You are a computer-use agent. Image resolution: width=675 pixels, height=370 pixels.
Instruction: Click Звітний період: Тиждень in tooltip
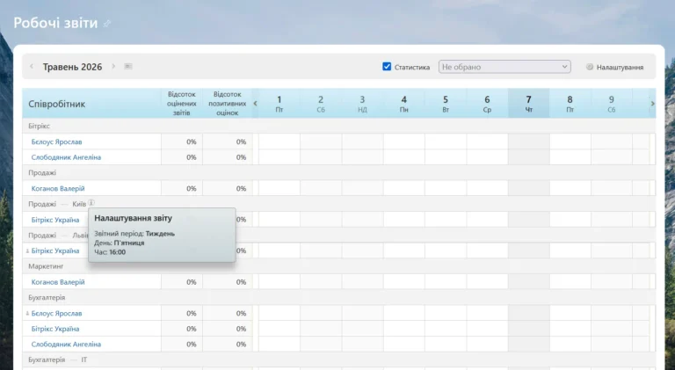(134, 234)
